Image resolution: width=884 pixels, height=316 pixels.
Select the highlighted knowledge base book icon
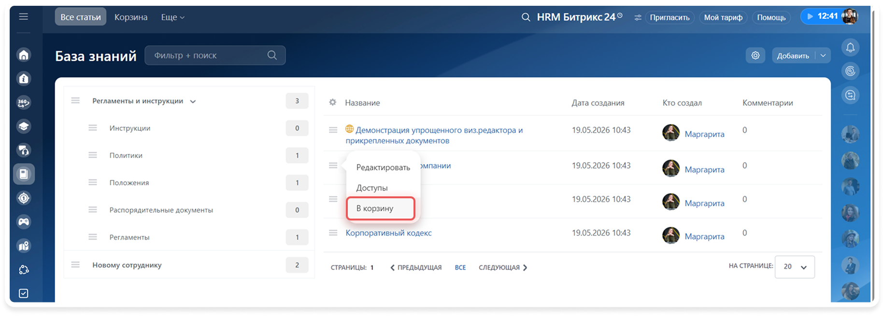[x=24, y=174]
